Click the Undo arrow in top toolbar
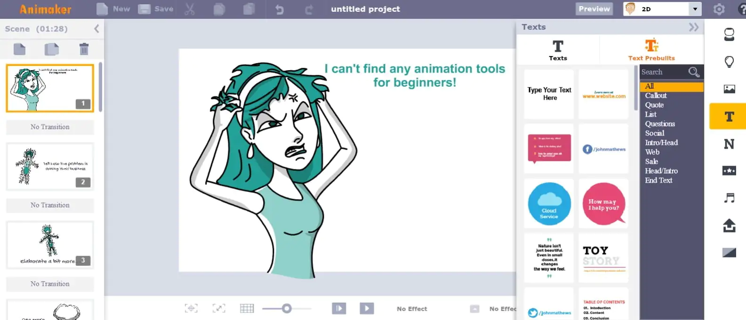The image size is (746, 320). pos(280,9)
